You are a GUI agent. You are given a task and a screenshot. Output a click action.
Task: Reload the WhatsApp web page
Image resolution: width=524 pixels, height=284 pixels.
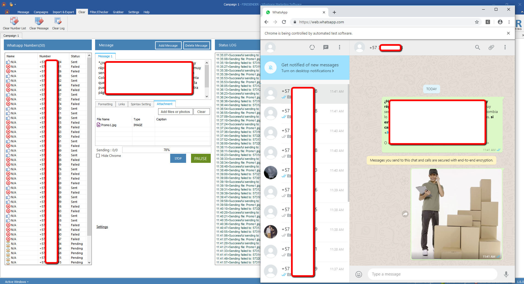tap(284, 22)
